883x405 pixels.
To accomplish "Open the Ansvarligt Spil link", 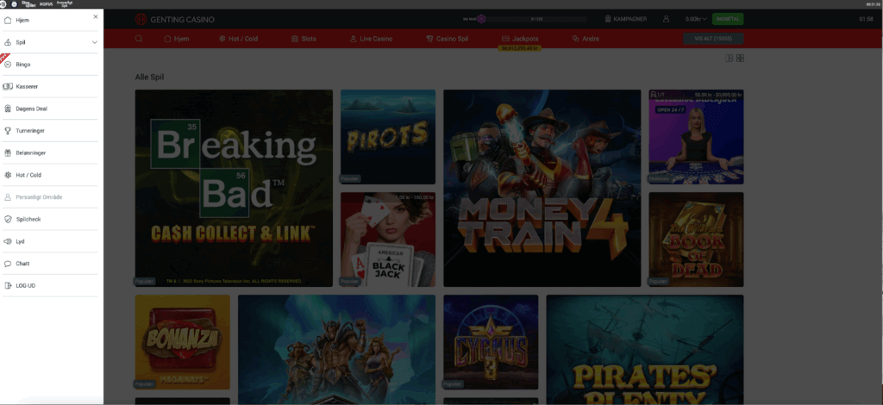I will [x=65, y=4].
